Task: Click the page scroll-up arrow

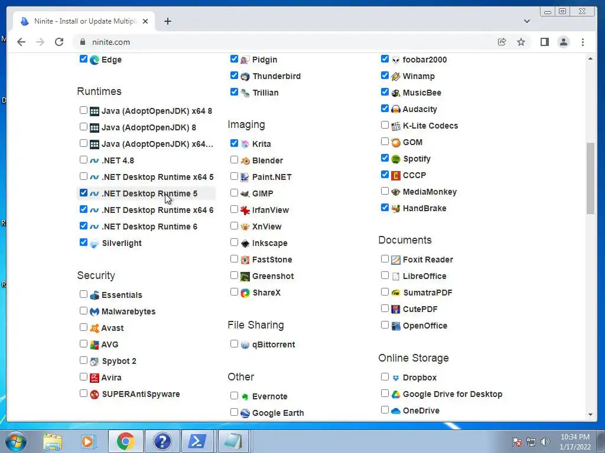Action: [x=590, y=59]
